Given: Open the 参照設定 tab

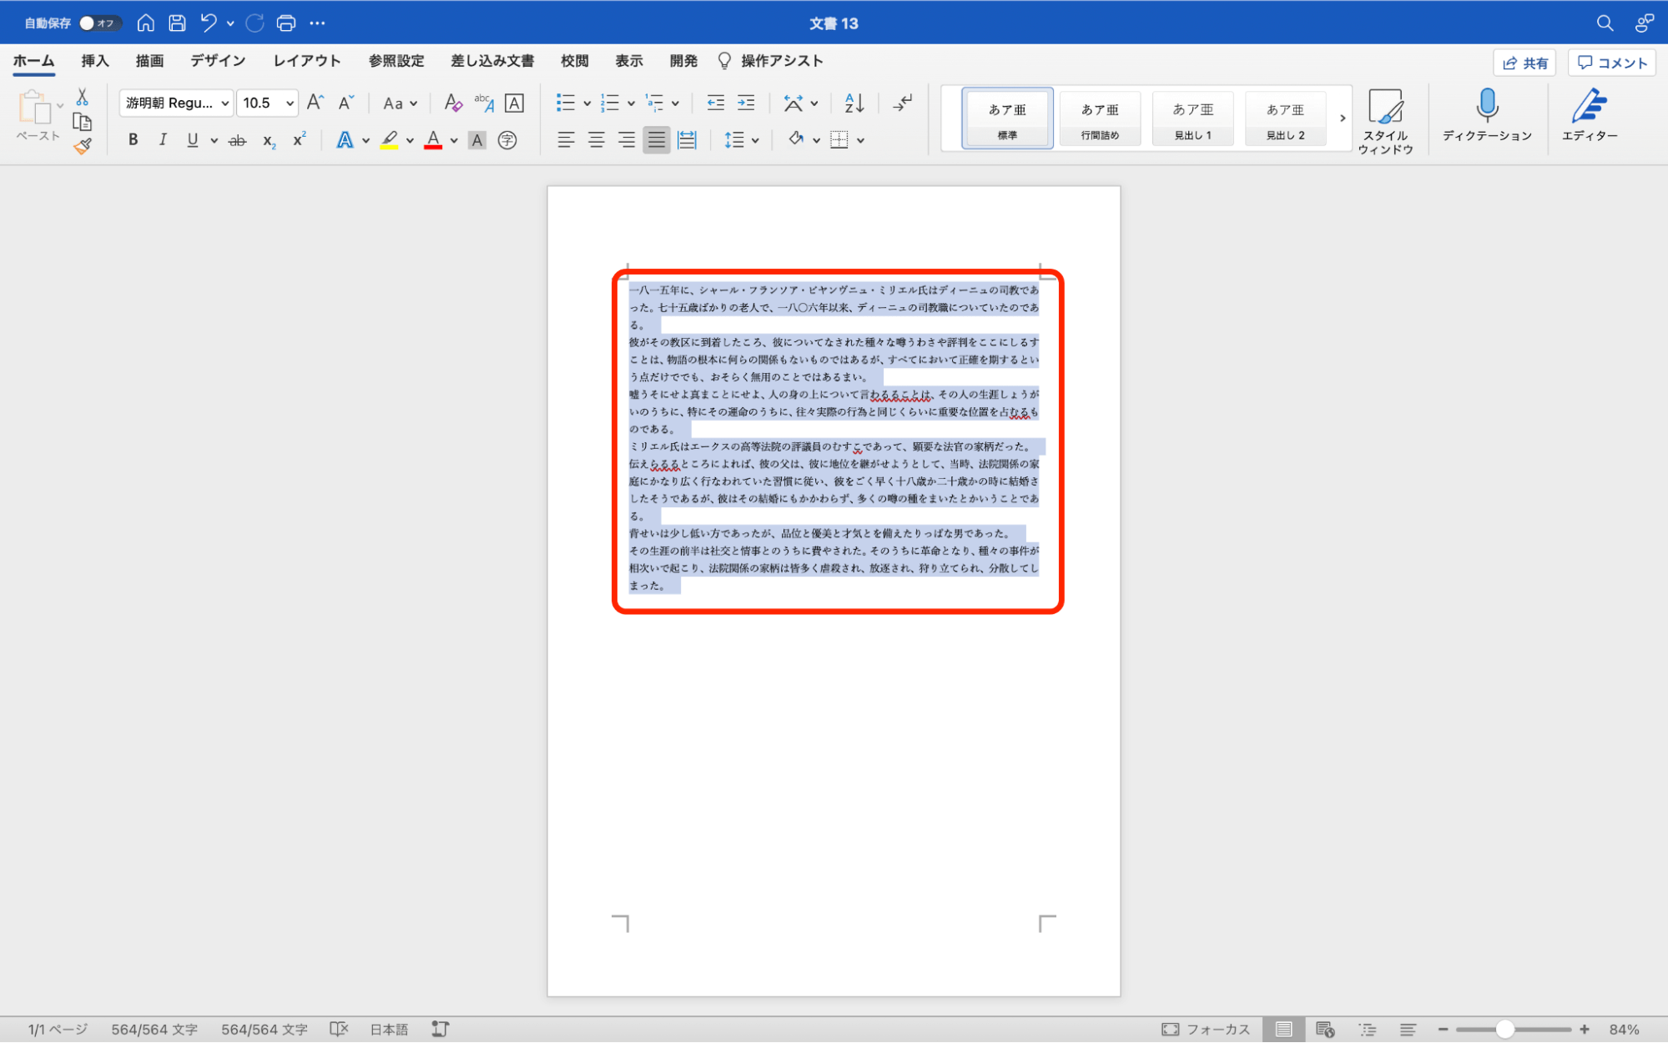Looking at the screenshot, I should tap(396, 61).
